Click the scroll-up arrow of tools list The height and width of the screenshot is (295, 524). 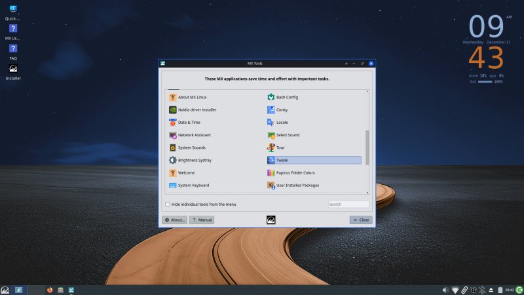click(367, 91)
